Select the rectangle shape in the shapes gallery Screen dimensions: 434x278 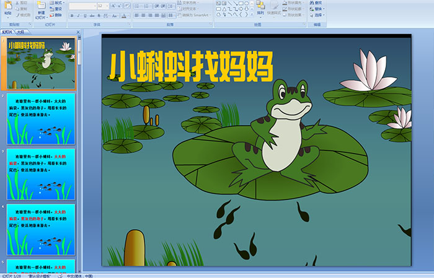(x=241, y=3)
